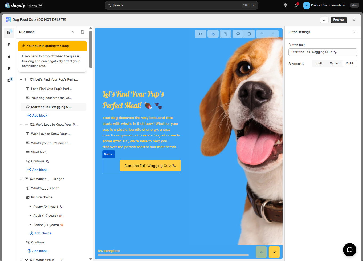Click the questions list scrollbar thumb
The width and height of the screenshot is (363, 261).
pos(91,49)
